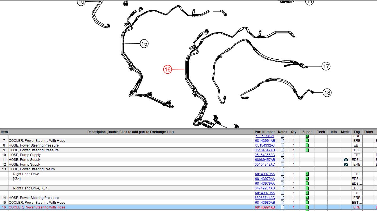Image resolution: width=377 pixels, height=211 pixels.
Task: Click the Notes column header
Action: point(283,132)
